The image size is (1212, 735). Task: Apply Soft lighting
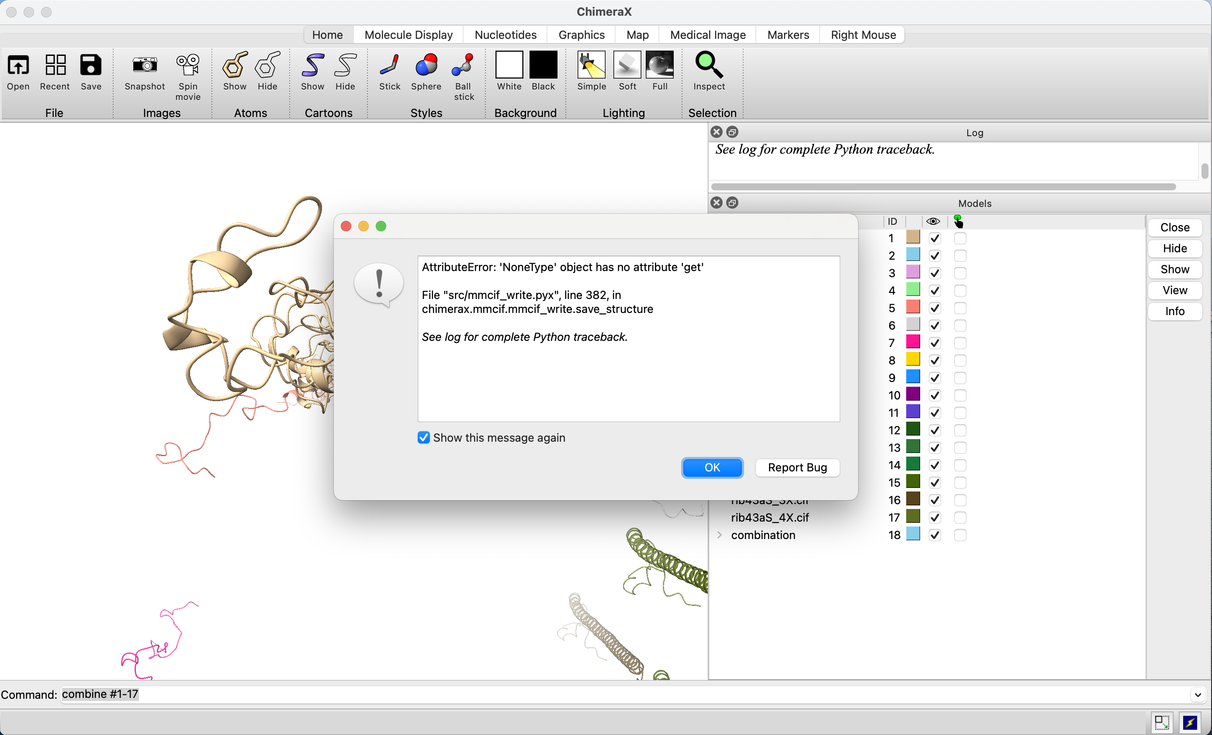(627, 65)
